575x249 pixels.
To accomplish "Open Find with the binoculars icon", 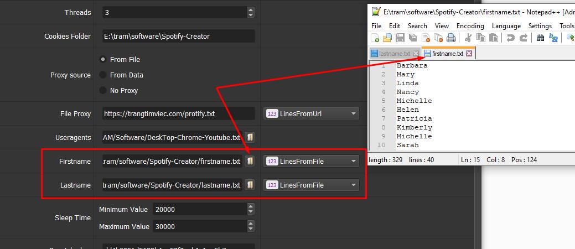I will (x=540, y=38).
